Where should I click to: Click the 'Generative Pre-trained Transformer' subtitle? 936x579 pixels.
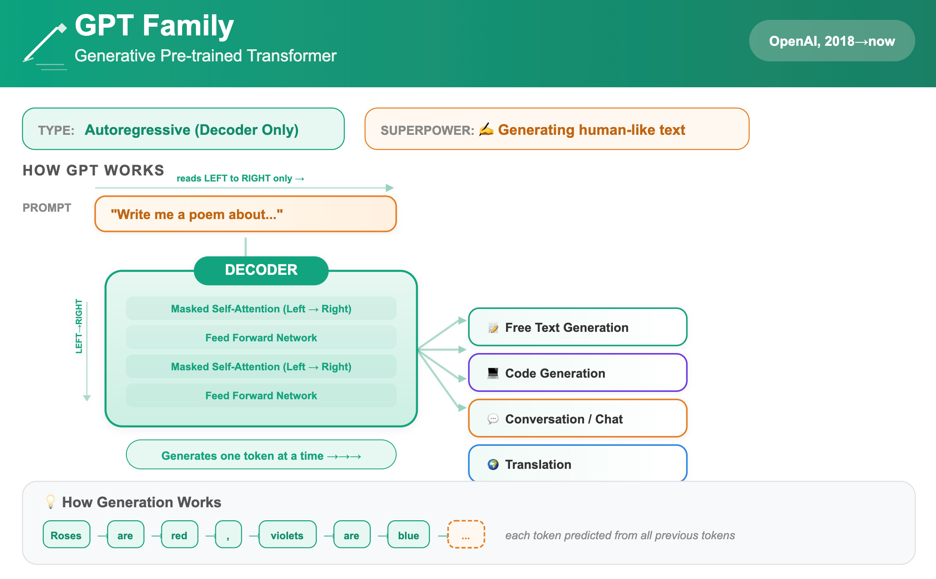click(205, 56)
